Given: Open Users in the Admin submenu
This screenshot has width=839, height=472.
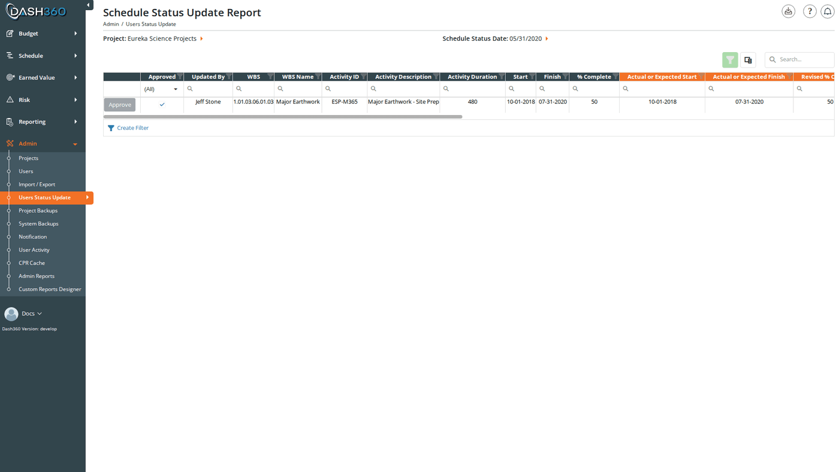Looking at the screenshot, I should click(26, 171).
